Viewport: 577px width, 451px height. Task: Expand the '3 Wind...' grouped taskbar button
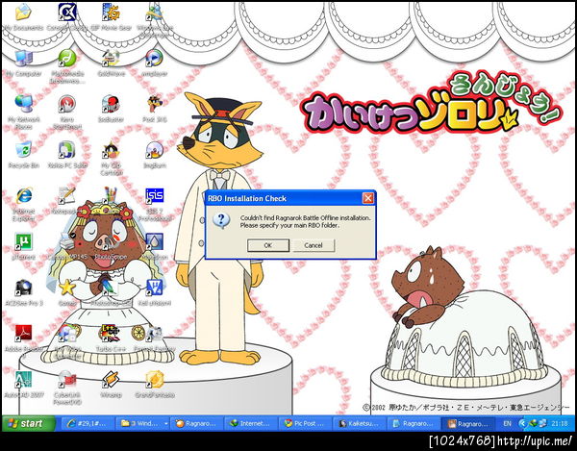pyautogui.click(x=142, y=424)
